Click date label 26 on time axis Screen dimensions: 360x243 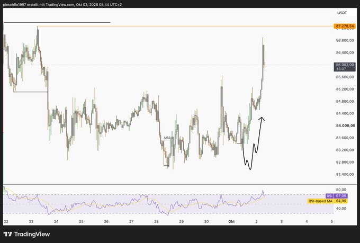(x=106, y=222)
